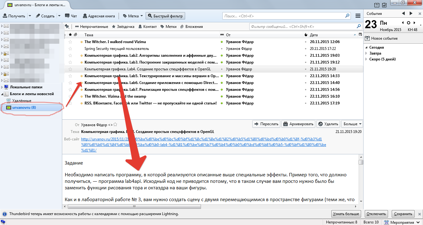
Task: Click the message body scrollbar thumb
Action: pyautogui.click(x=361, y=162)
